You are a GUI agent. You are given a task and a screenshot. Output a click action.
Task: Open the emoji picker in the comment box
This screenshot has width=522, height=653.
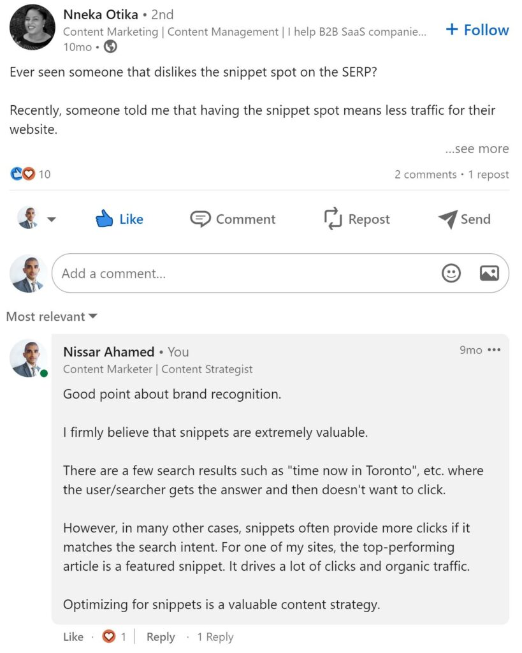coord(451,273)
